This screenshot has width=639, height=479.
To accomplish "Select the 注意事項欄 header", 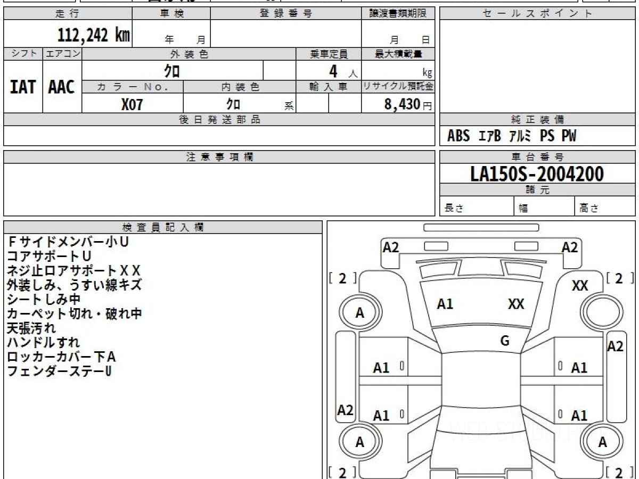I will (219, 157).
